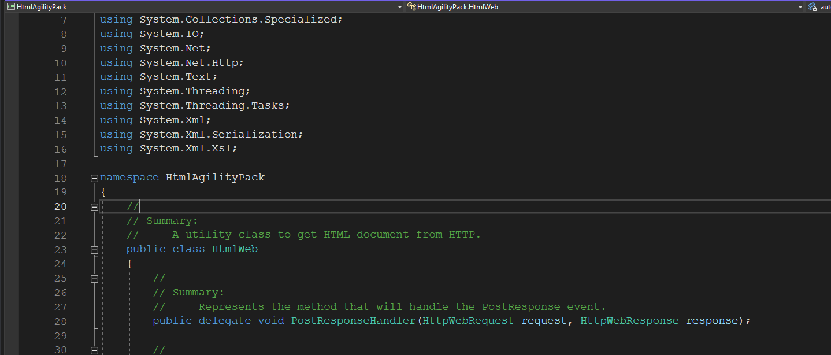Viewport: 831px width, 355px height.
Task: Click the HttpWebRequest parameter type
Action: click(469, 321)
